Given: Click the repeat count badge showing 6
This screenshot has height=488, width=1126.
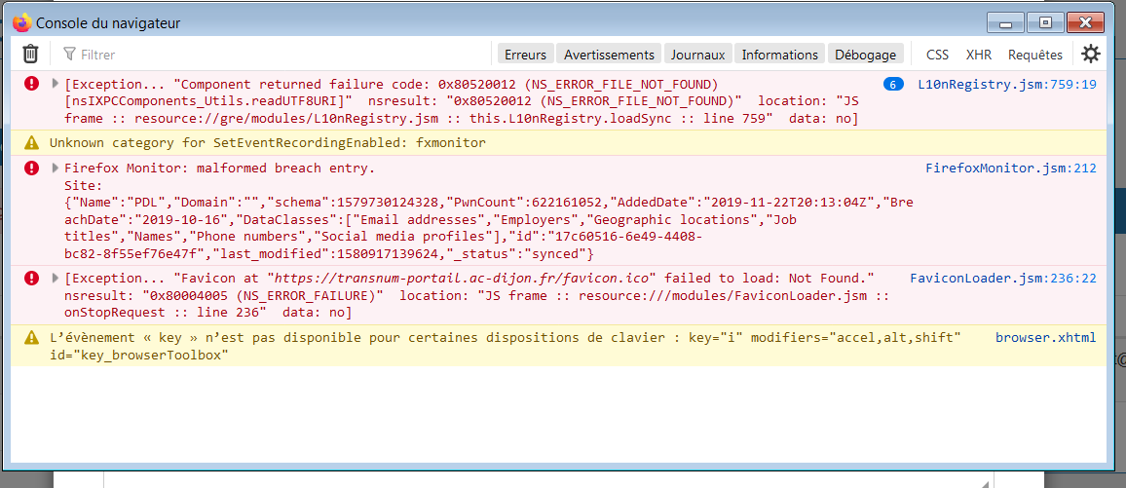Looking at the screenshot, I should (x=893, y=85).
